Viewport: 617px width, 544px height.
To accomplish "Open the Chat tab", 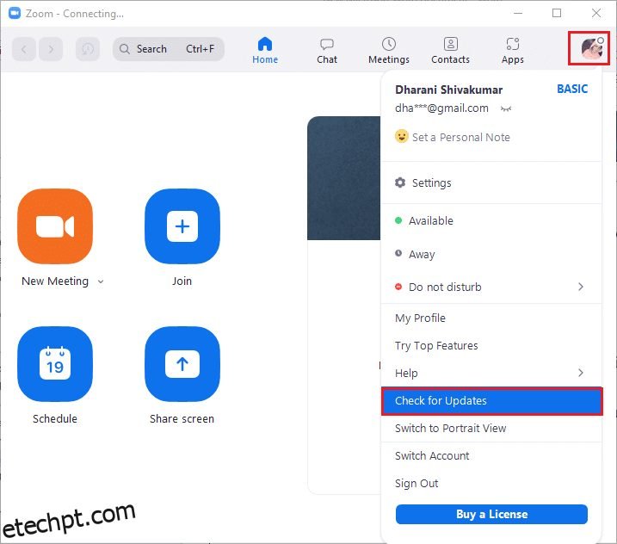I will click(x=327, y=51).
